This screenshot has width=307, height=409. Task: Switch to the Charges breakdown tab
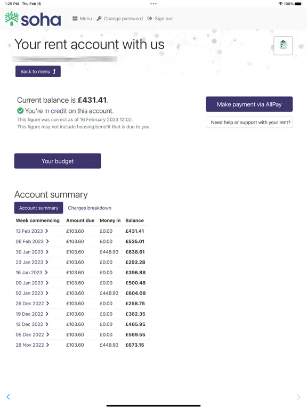(x=90, y=208)
